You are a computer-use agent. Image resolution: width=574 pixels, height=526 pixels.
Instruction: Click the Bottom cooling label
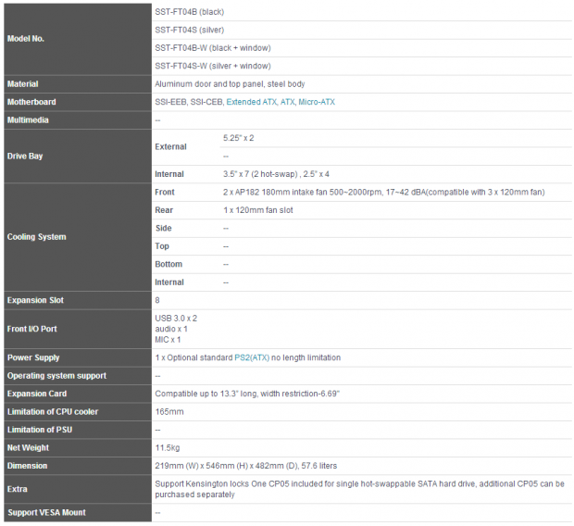point(168,264)
